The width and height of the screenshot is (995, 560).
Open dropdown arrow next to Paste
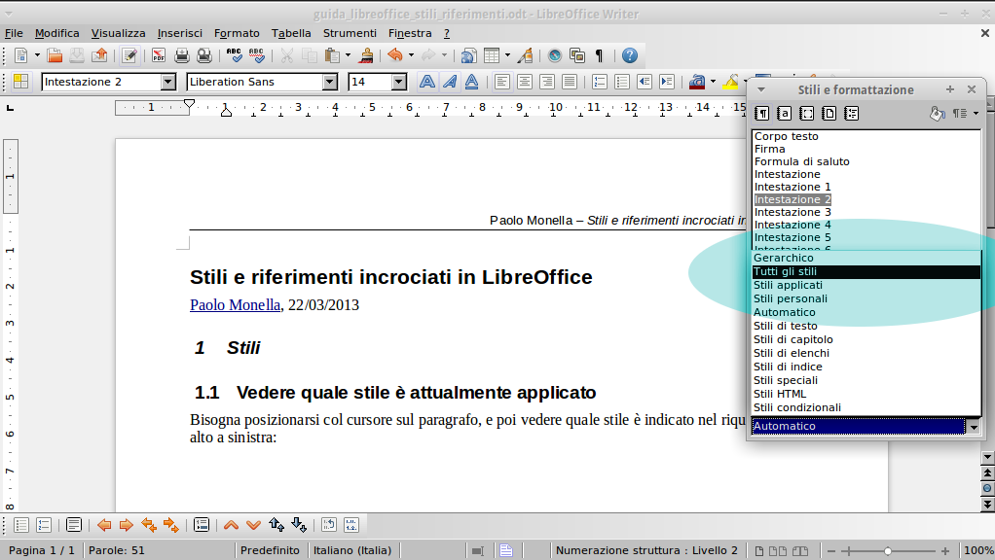348,55
